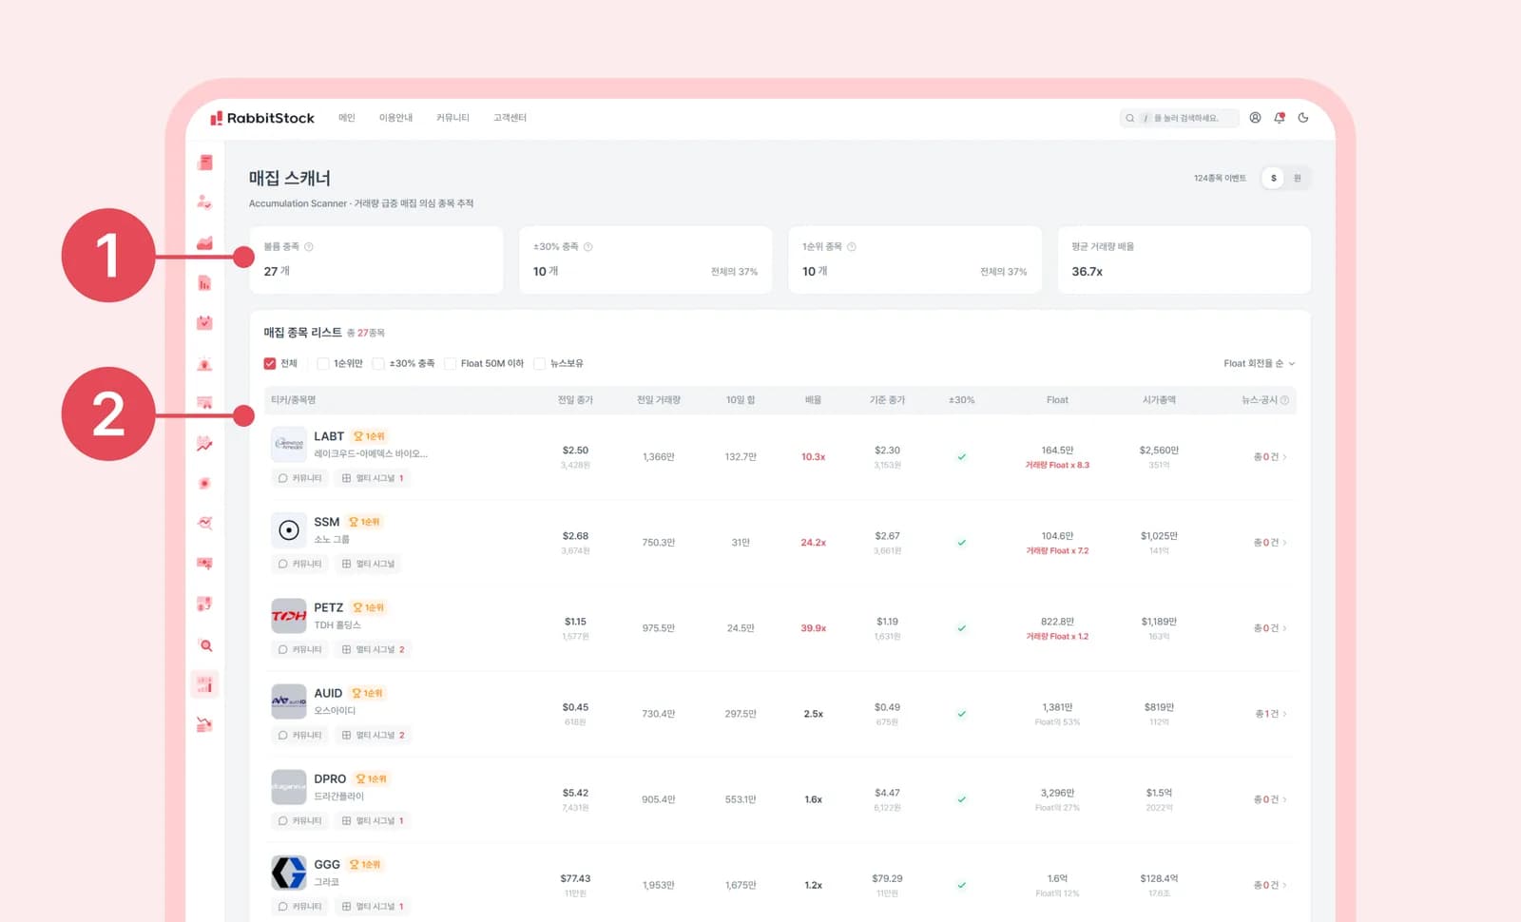Click help icon next to 볼륨 충족
The width and height of the screenshot is (1521, 922).
(x=309, y=247)
